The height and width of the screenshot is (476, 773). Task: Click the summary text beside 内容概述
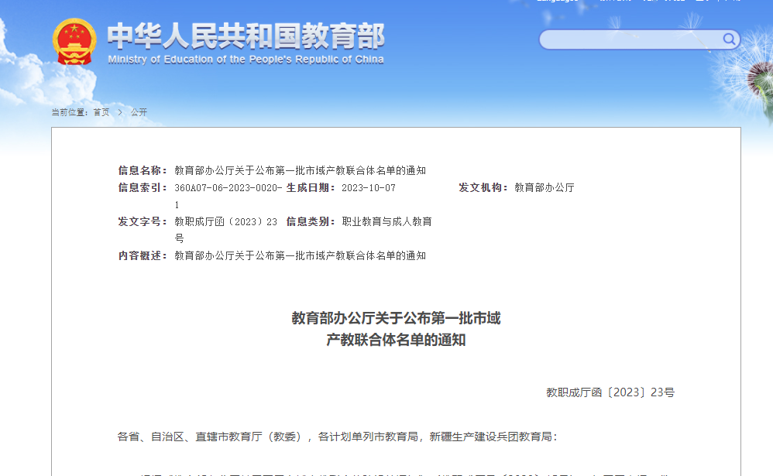pyautogui.click(x=300, y=255)
